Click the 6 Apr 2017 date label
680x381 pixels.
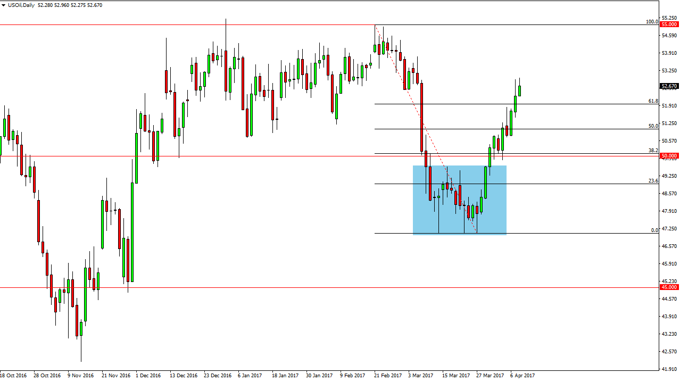[x=522, y=375]
